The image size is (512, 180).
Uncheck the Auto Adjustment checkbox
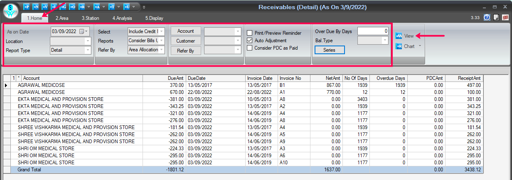click(250, 41)
